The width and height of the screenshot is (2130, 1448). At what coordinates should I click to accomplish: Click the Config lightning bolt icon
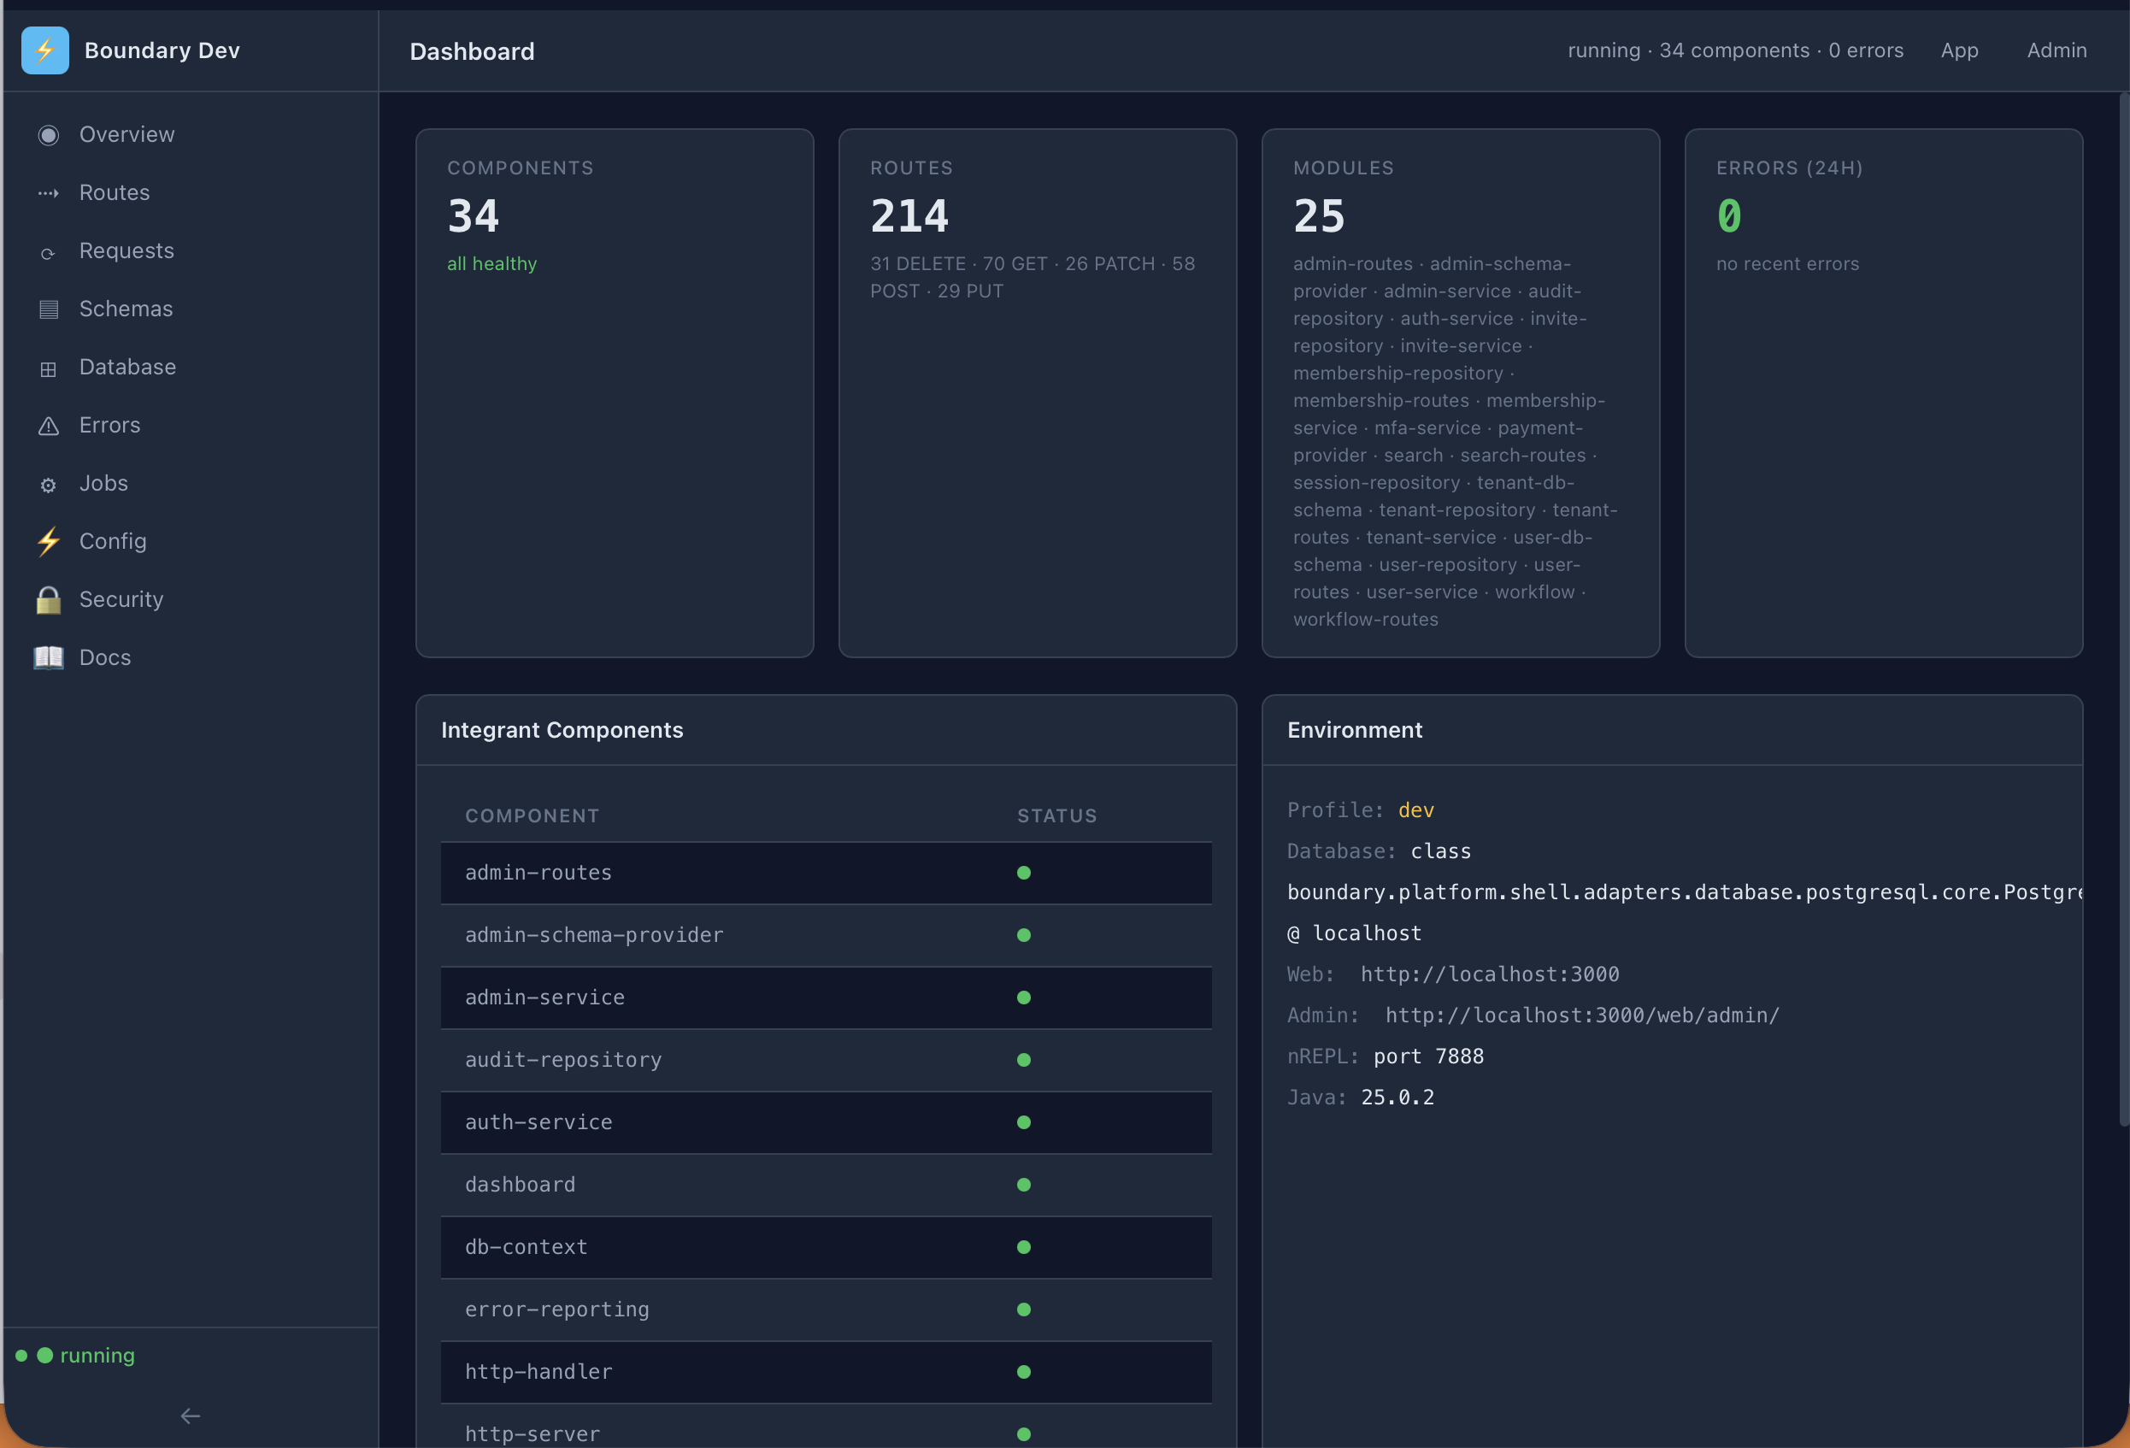click(49, 542)
